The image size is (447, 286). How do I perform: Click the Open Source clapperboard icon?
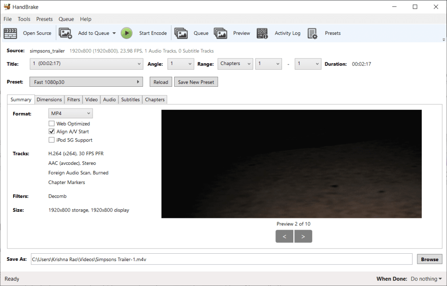(10, 33)
